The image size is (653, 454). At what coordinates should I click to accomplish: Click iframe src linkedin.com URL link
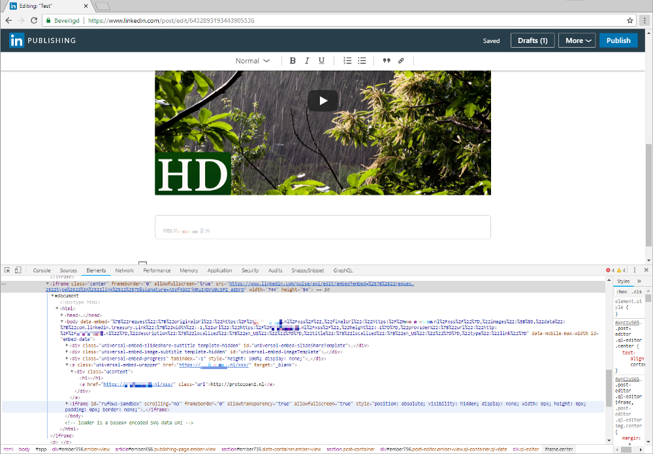click(321, 284)
